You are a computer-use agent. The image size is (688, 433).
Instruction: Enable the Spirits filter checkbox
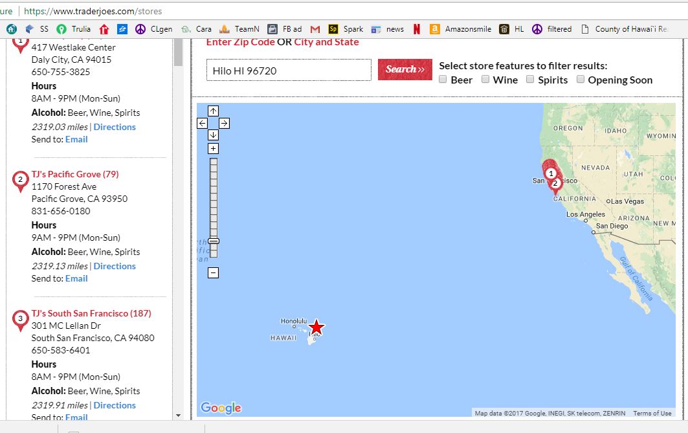pos(530,80)
